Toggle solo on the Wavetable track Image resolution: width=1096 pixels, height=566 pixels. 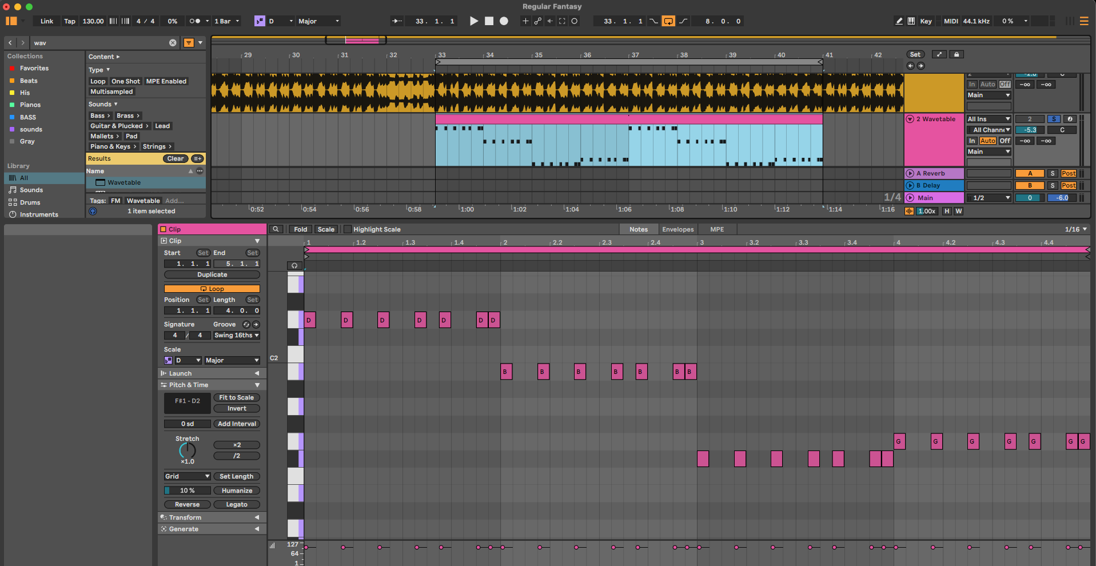tap(1054, 119)
